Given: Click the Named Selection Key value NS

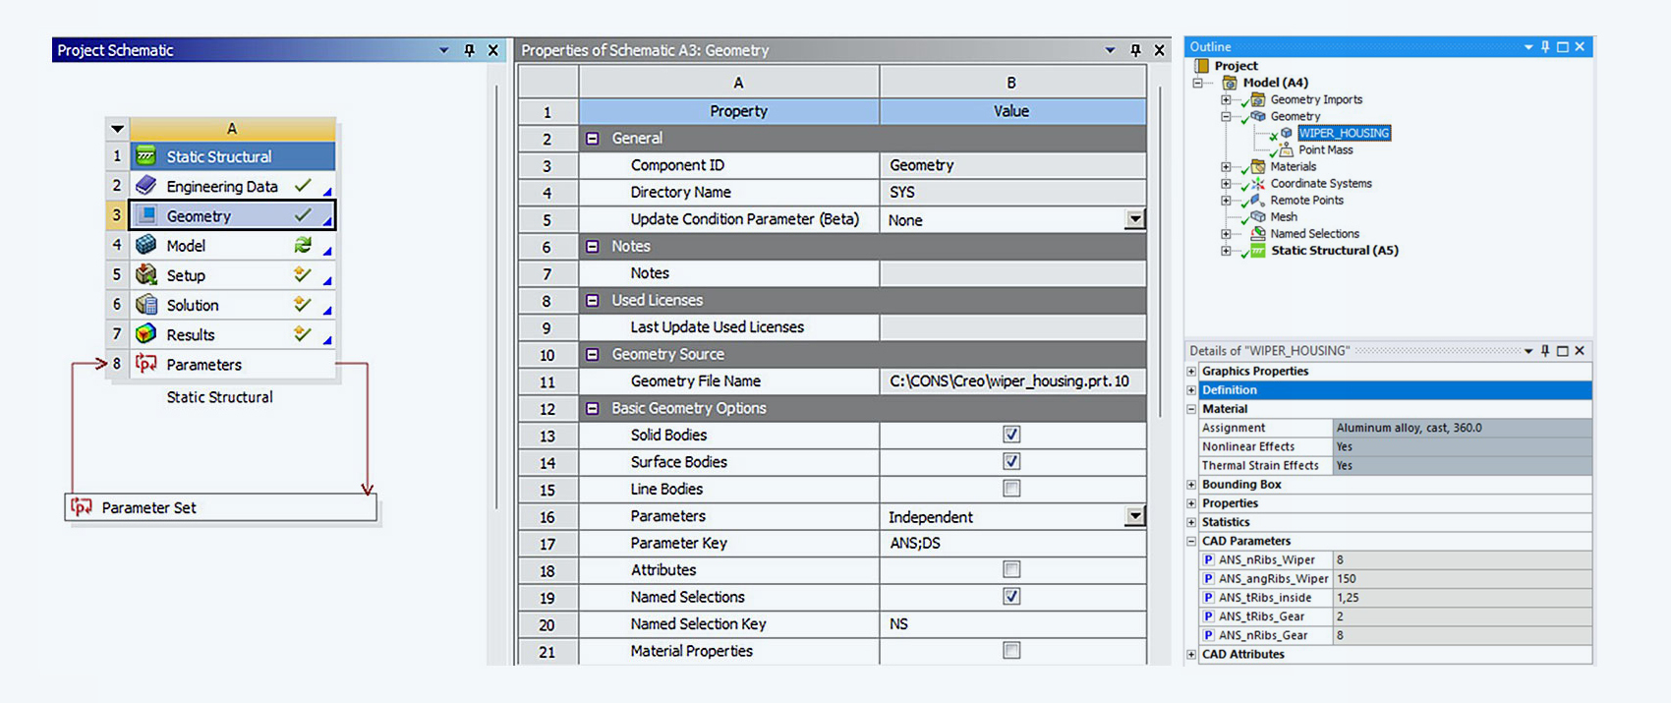Looking at the screenshot, I should pos(1012,623).
